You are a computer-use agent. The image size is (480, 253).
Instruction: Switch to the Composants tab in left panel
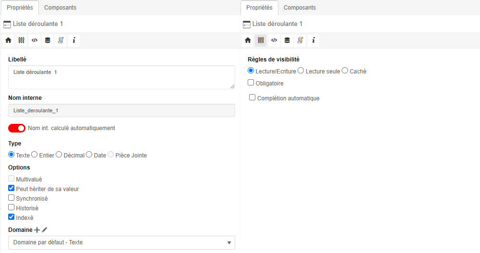(60, 8)
